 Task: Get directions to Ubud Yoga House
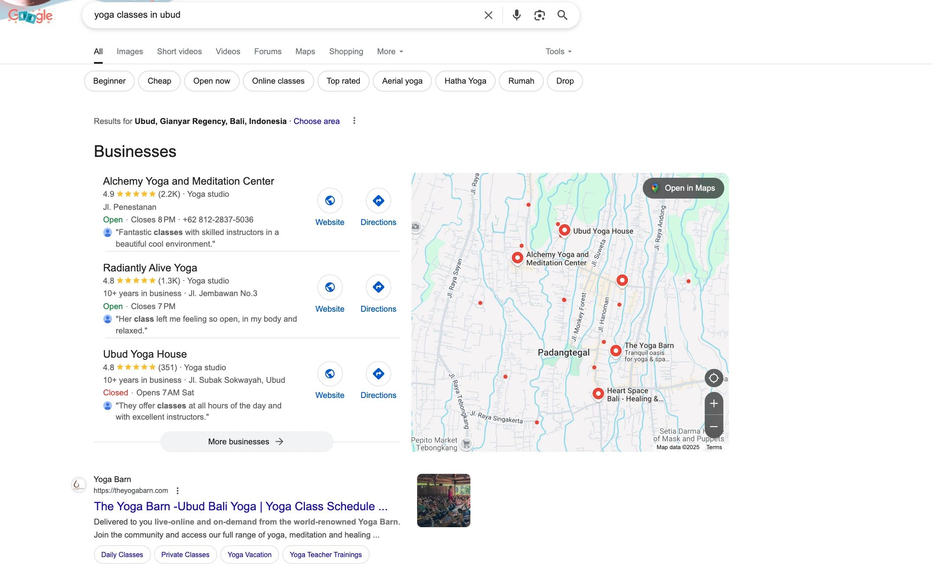click(x=379, y=374)
